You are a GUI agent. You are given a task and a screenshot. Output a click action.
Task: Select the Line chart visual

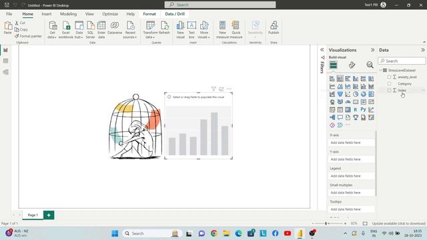[332, 86]
